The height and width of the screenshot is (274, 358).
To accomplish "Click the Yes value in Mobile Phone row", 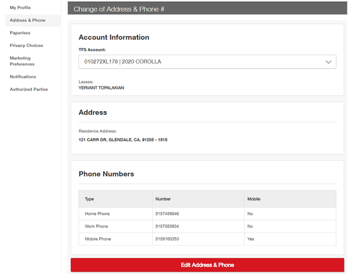I will coord(251,239).
